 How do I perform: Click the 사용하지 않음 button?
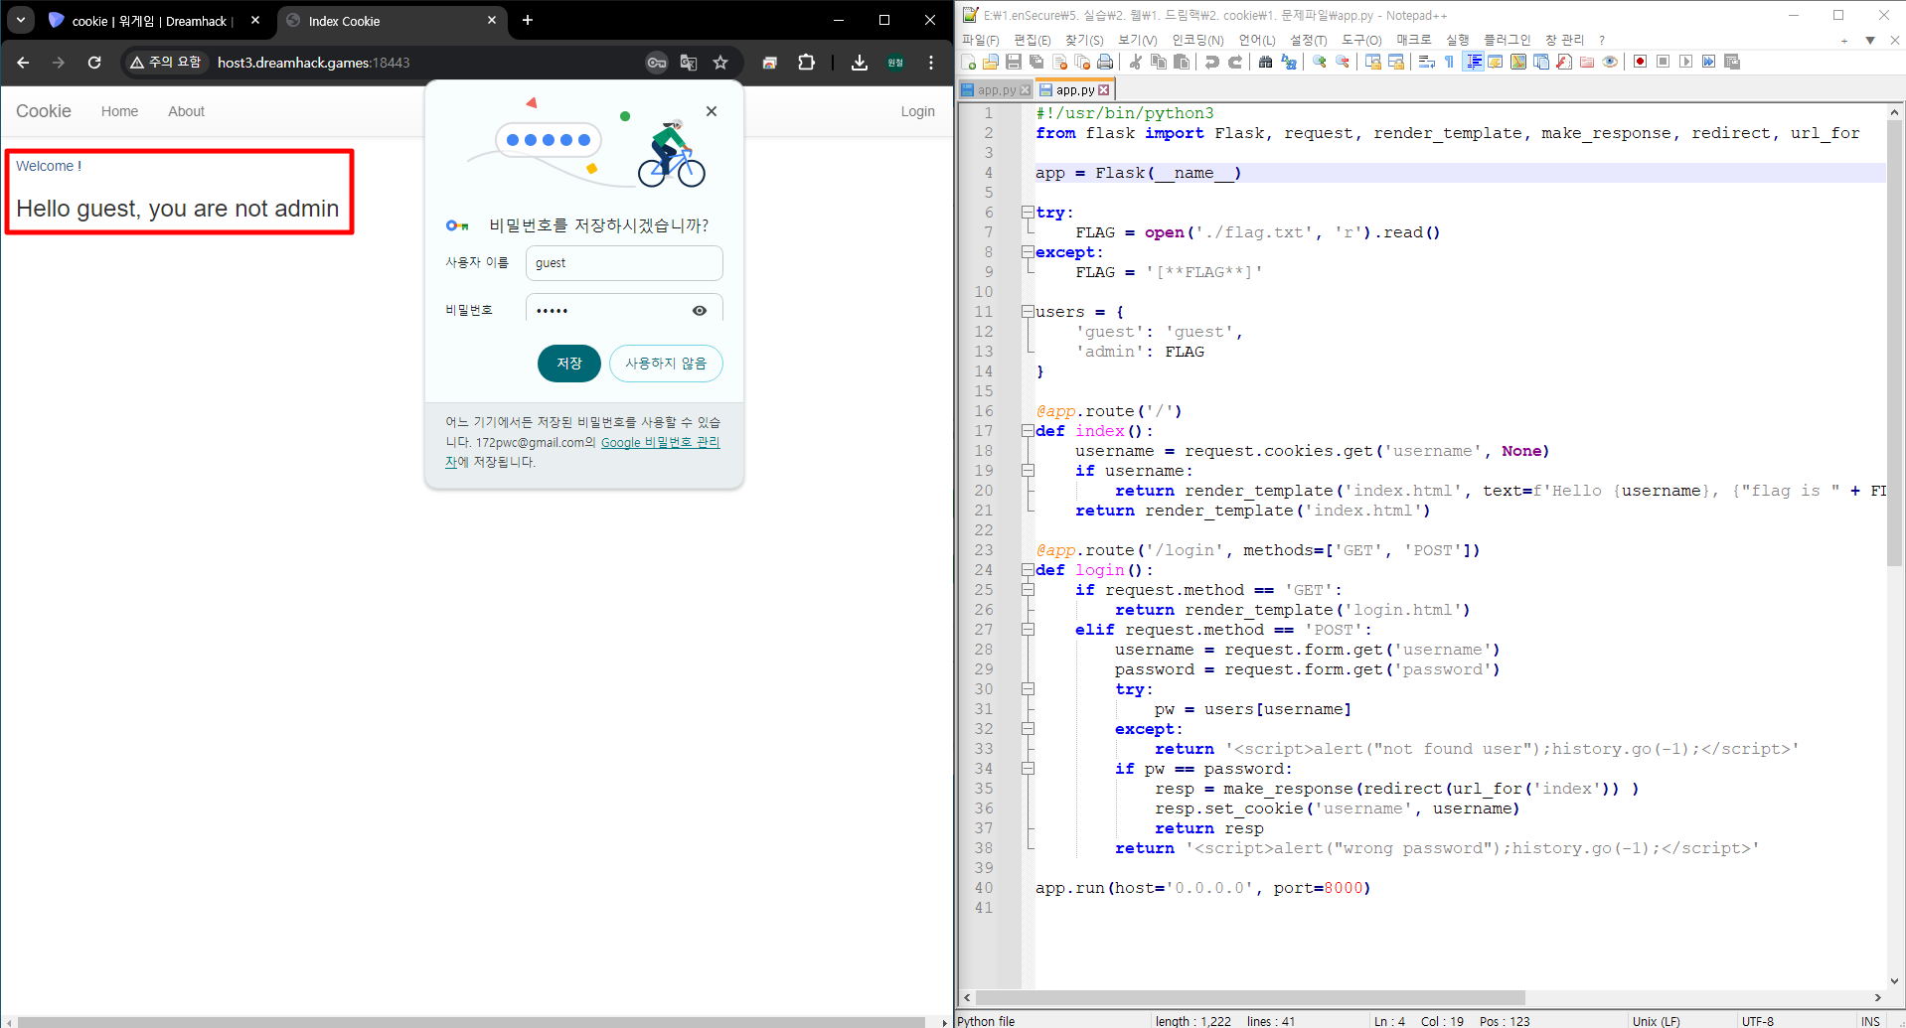(x=666, y=364)
